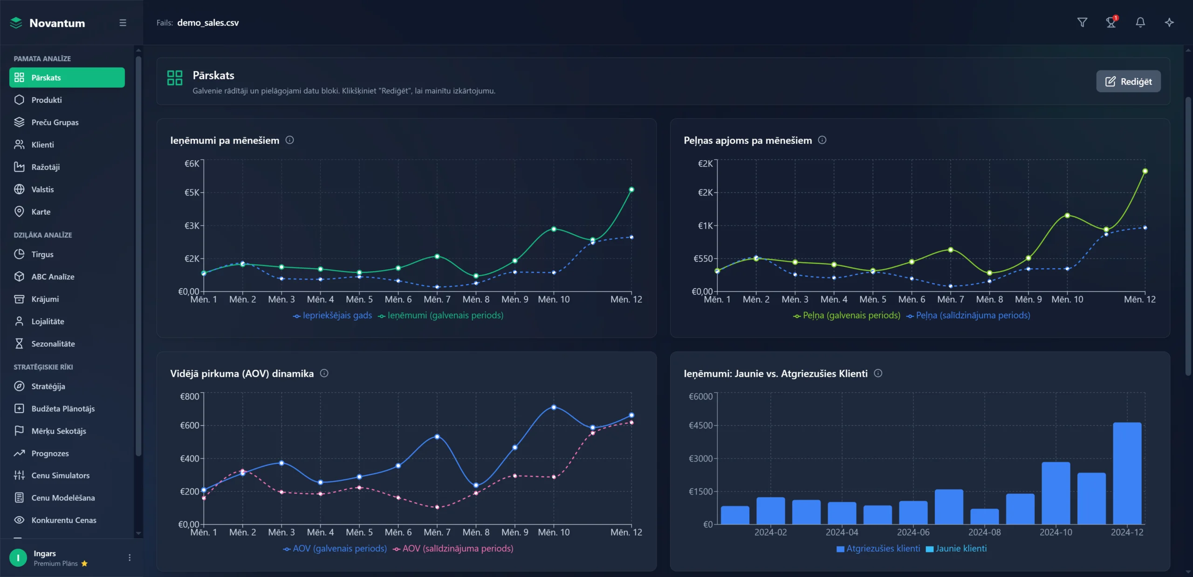Click Jaunie klienti legend color swatch

(929, 549)
